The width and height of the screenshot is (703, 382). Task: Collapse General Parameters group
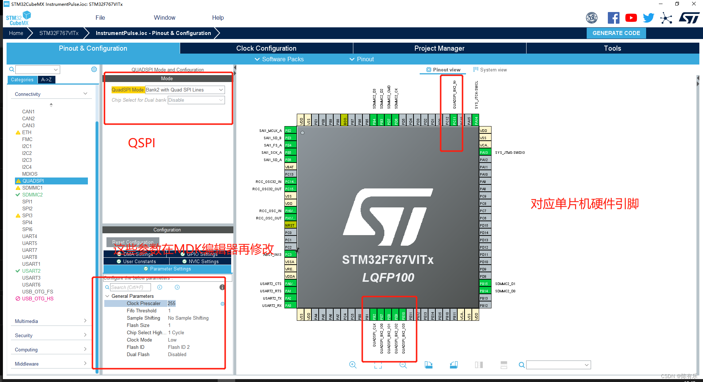pos(107,296)
